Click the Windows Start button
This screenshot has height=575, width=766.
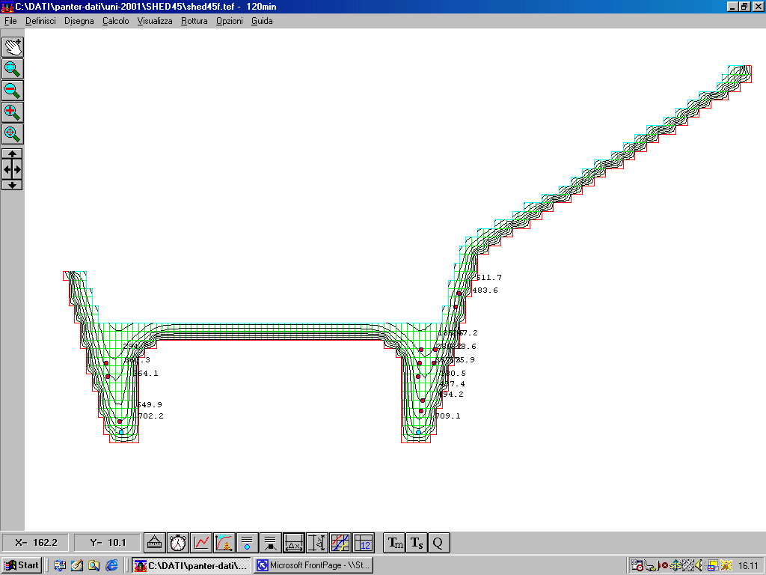22,565
